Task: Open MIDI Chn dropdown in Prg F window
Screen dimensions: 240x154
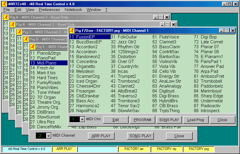Action: click(x=82, y=120)
